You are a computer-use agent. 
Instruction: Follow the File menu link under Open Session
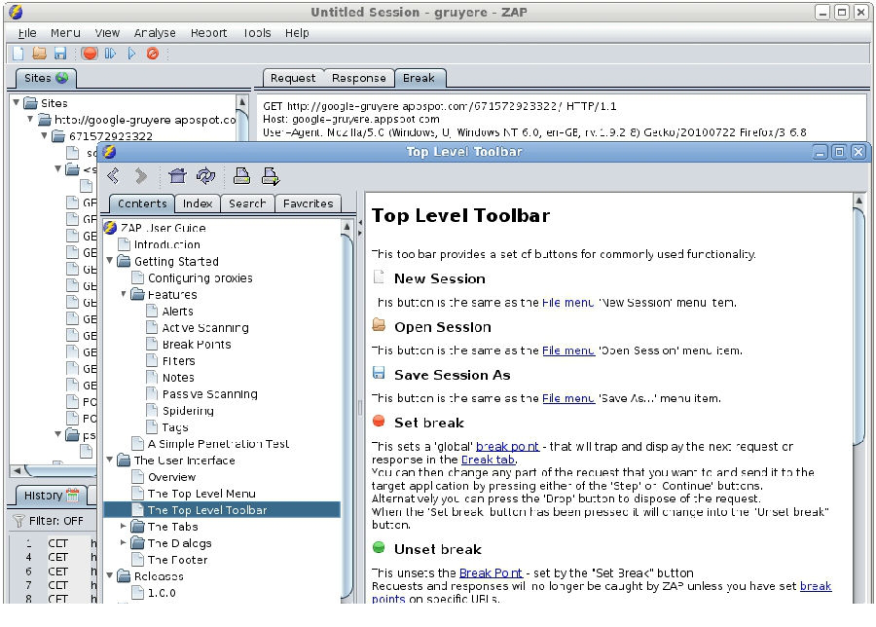click(x=567, y=350)
